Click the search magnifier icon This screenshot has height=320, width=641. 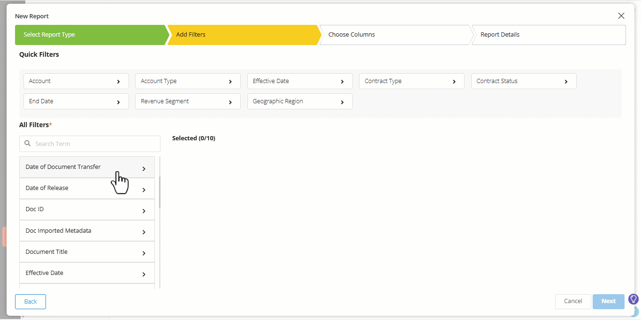click(x=28, y=144)
